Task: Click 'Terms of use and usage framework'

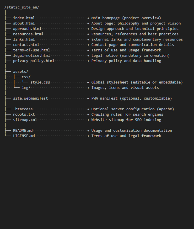Action: point(126,50)
